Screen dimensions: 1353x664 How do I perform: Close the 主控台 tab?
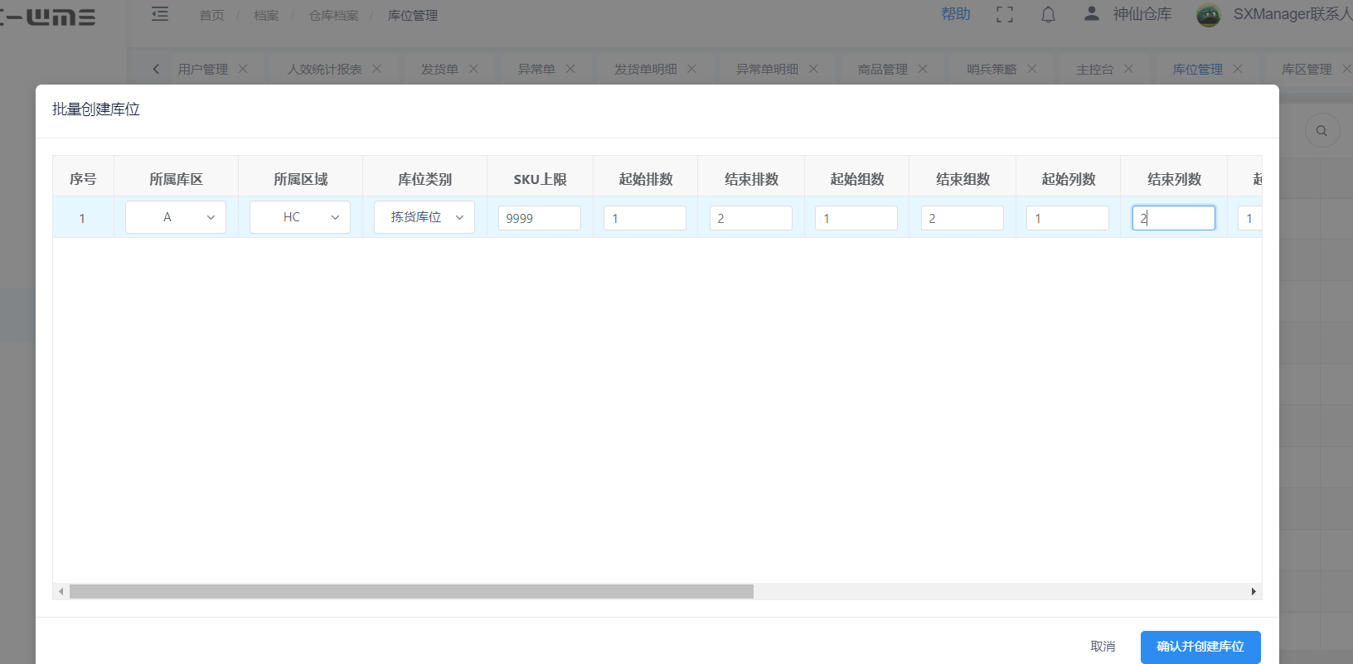click(1128, 69)
